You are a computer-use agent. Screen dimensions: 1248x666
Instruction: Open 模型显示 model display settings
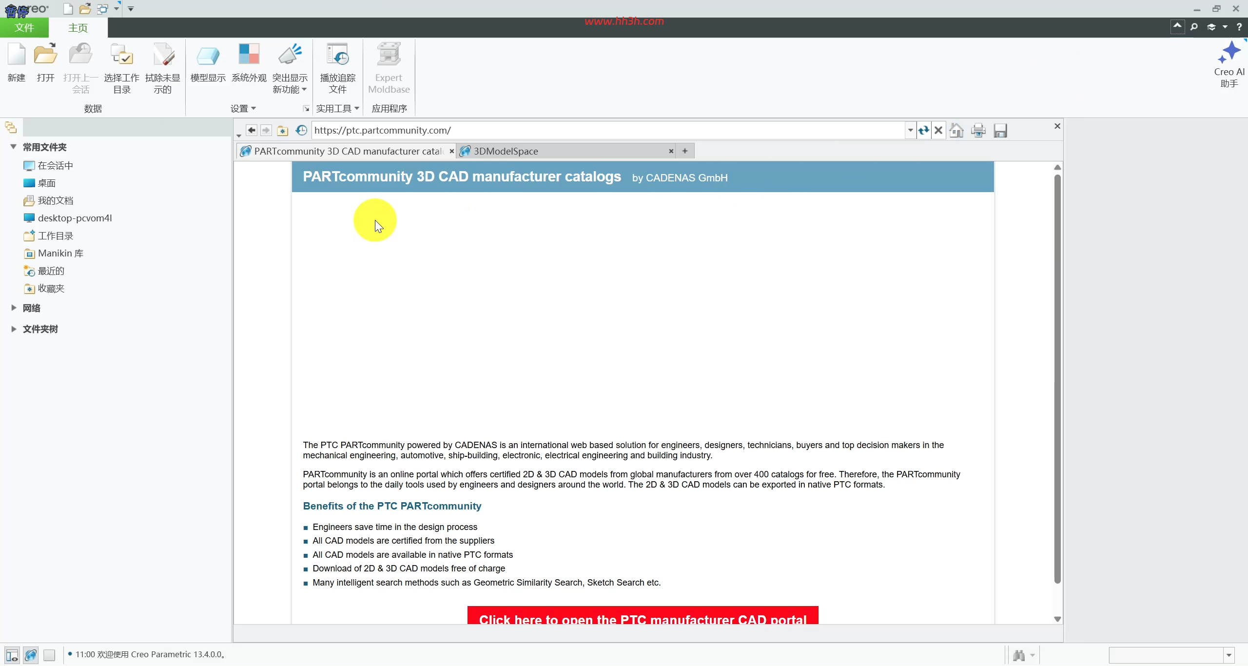coord(208,62)
